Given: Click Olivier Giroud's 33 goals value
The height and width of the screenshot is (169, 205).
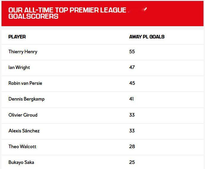Looking at the screenshot, I should 132,115.
